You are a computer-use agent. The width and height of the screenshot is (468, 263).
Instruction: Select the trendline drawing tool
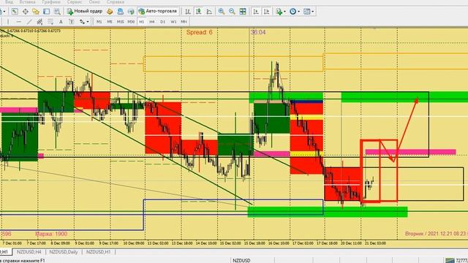(x=29, y=22)
